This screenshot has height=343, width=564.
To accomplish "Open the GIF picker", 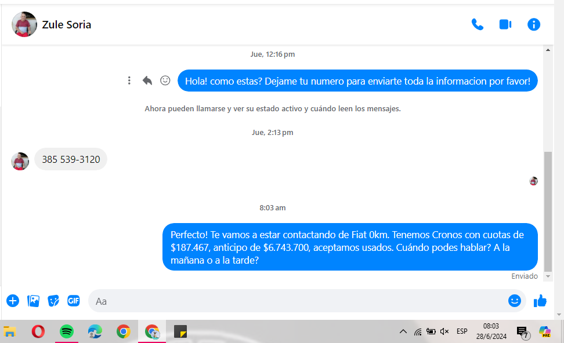I will (74, 301).
